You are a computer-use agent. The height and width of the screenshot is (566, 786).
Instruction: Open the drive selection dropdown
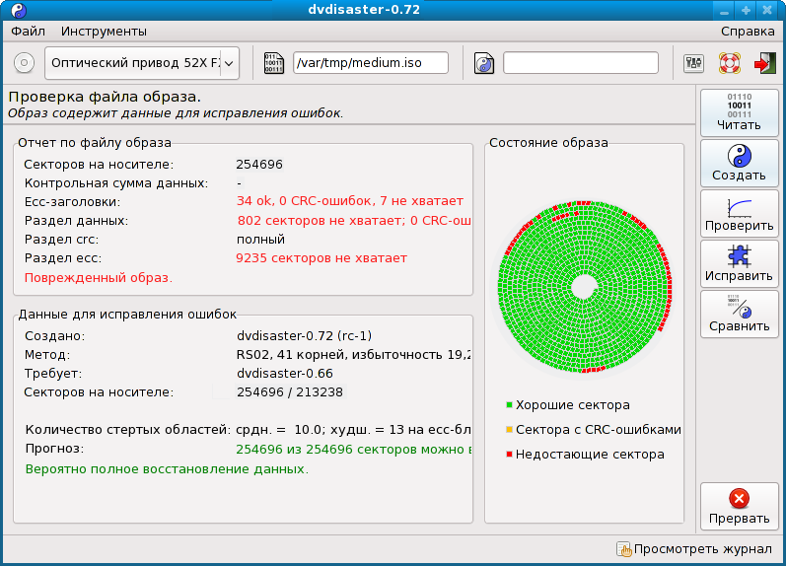(x=142, y=63)
